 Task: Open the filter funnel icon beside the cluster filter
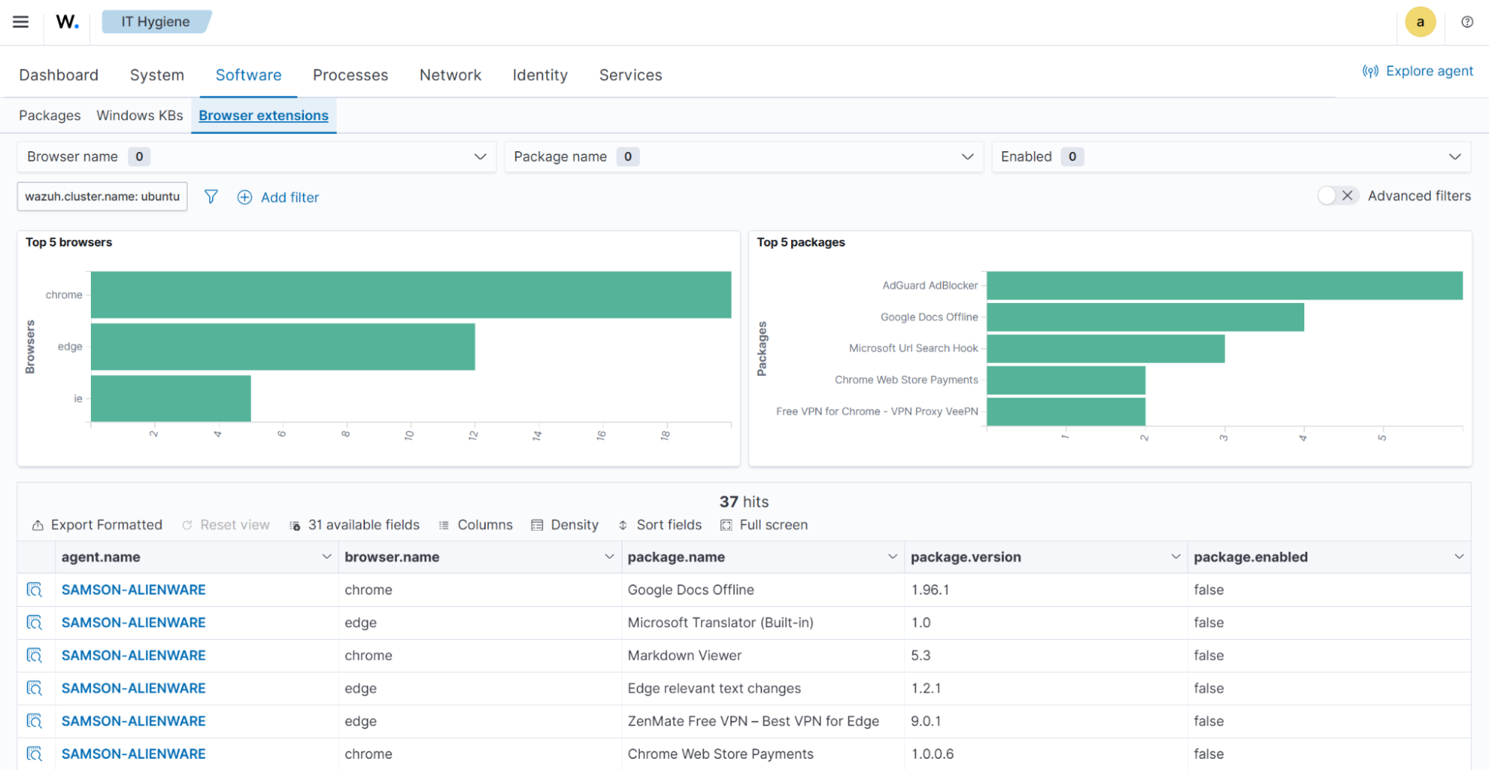tap(211, 197)
